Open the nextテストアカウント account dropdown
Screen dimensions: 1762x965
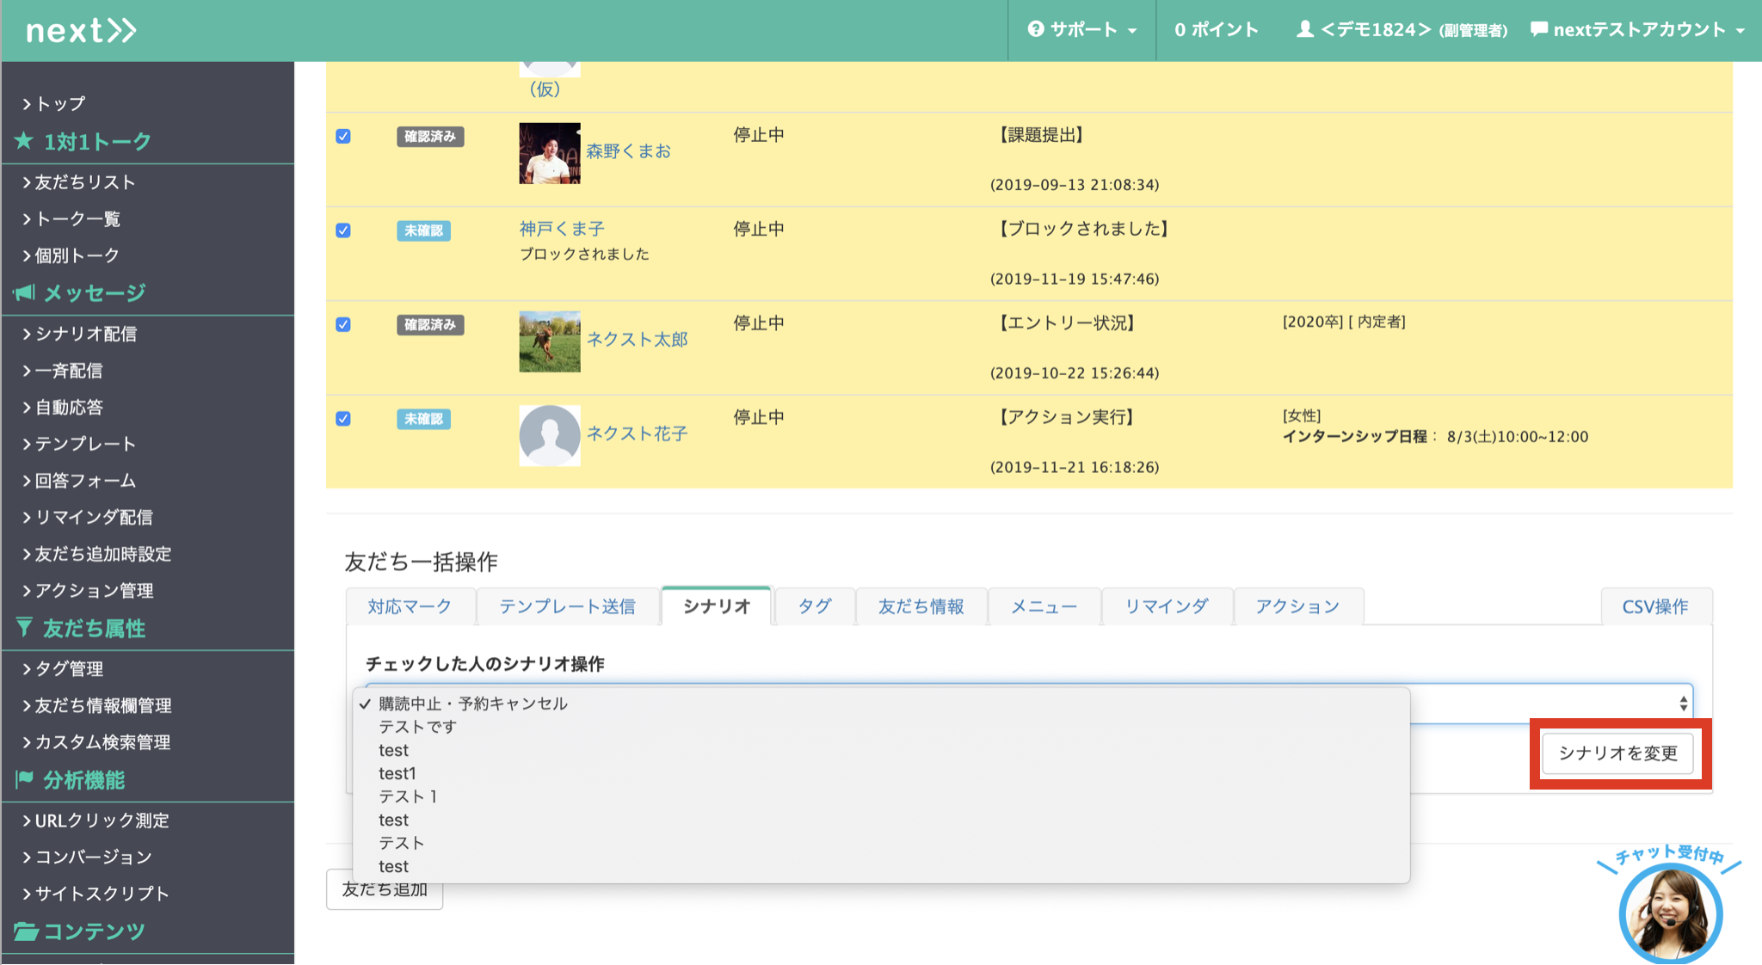pyautogui.click(x=1638, y=29)
